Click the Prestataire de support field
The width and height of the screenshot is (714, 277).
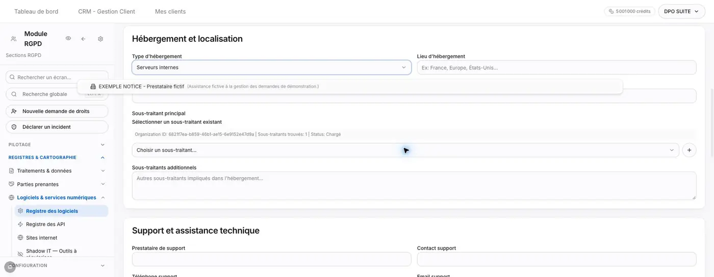click(x=271, y=259)
